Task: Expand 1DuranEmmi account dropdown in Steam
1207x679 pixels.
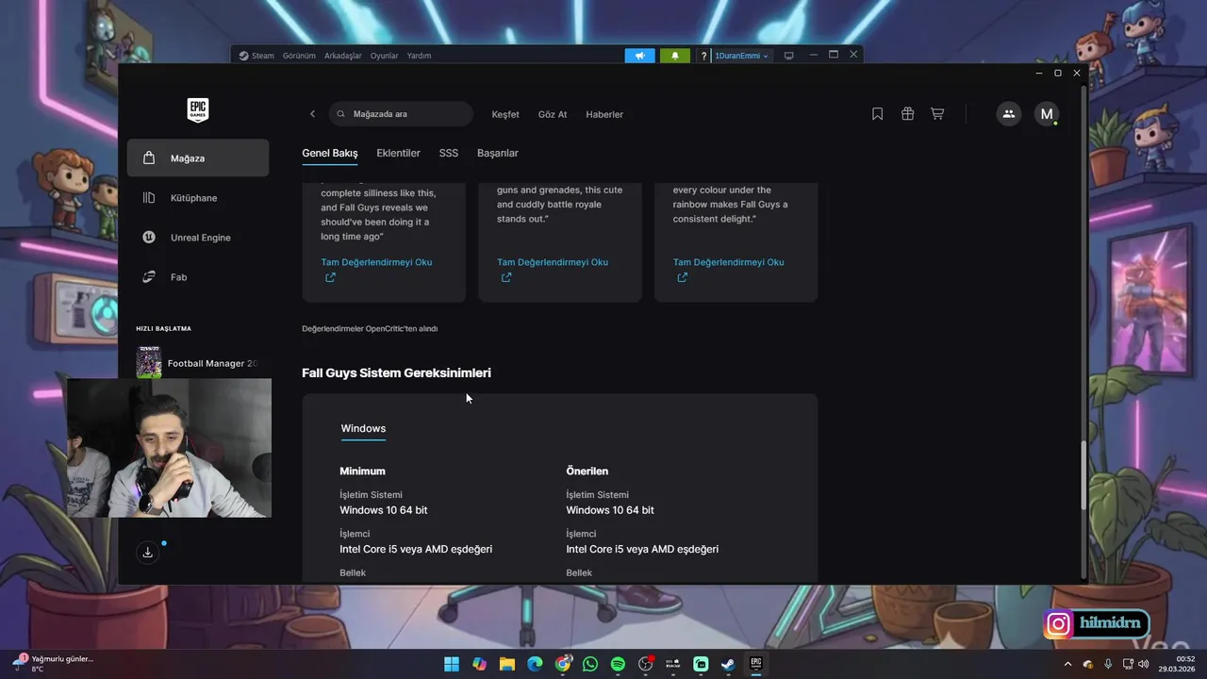Action: (742, 56)
